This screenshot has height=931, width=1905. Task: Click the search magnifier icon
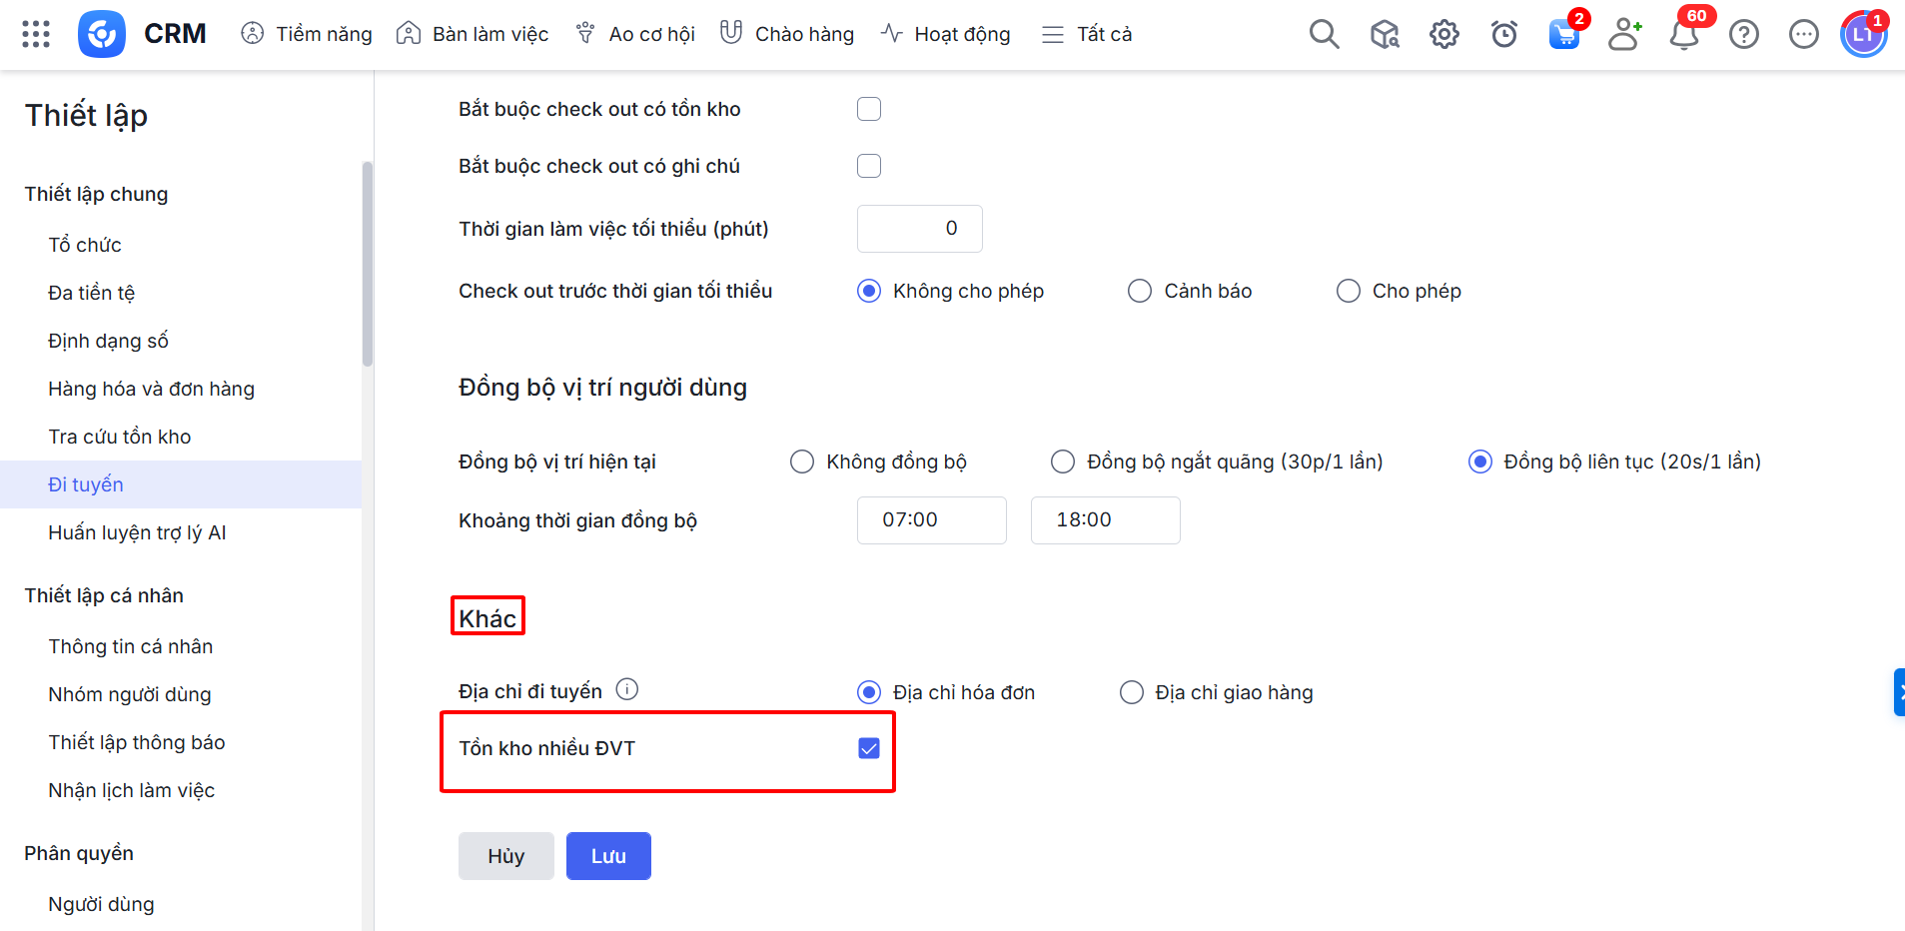(1324, 34)
